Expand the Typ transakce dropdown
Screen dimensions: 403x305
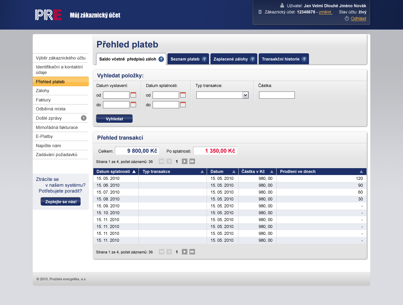click(246, 95)
